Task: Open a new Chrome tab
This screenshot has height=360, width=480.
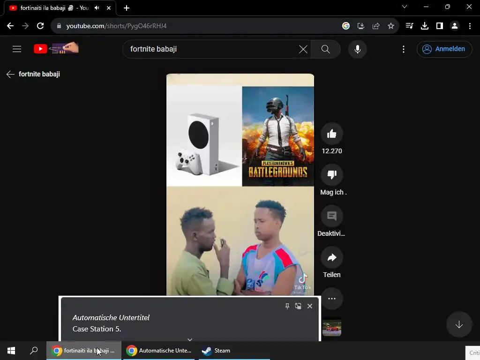Action: pos(127,8)
